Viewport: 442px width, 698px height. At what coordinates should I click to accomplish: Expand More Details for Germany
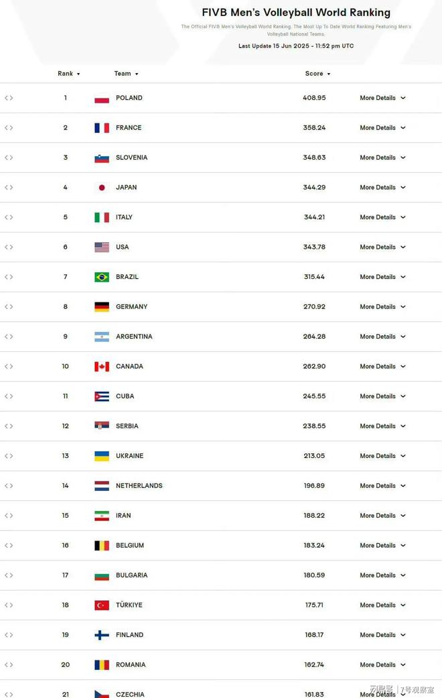pos(383,306)
